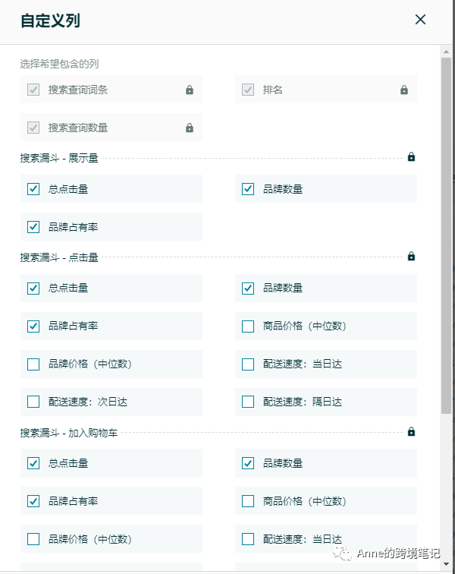Screen dimensions: 455x574
Task: Enable 配送速度：当日达 under 加入购物车 section
Action: point(248,539)
